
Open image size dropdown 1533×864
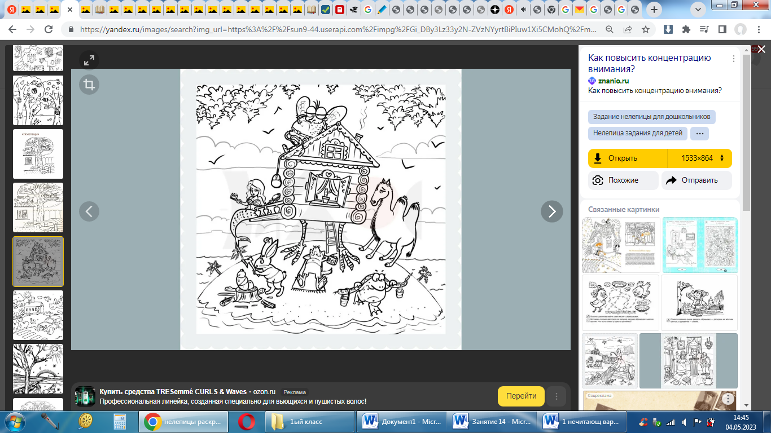pyautogui.click(x=700, y=158)
